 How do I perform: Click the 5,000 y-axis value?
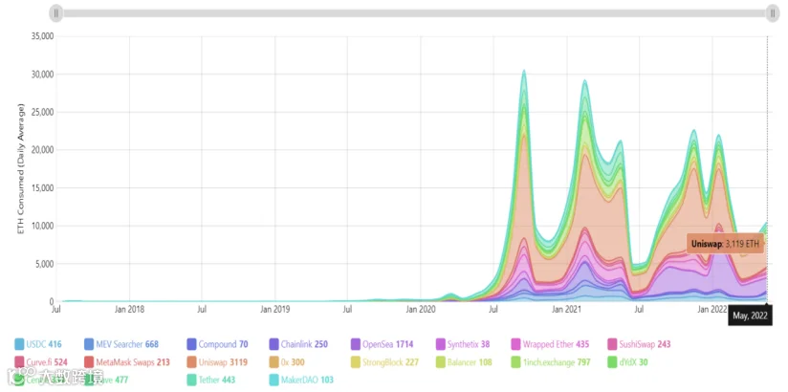[44, 264]
